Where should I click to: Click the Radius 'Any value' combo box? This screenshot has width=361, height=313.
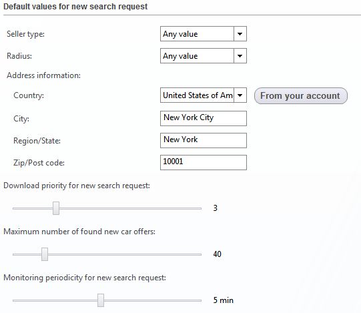(x=204, y=56)
